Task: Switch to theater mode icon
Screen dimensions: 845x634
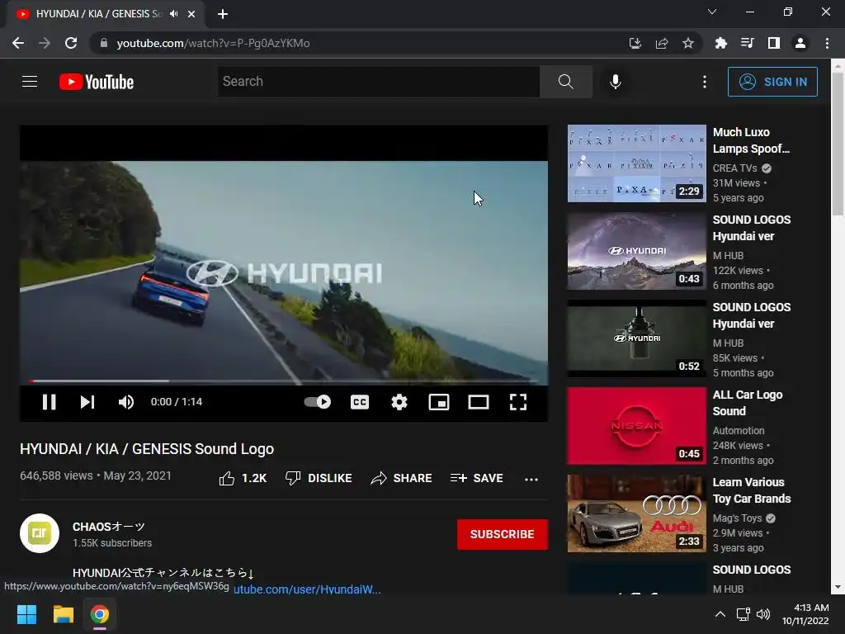Action: click(x=479, y=402)
